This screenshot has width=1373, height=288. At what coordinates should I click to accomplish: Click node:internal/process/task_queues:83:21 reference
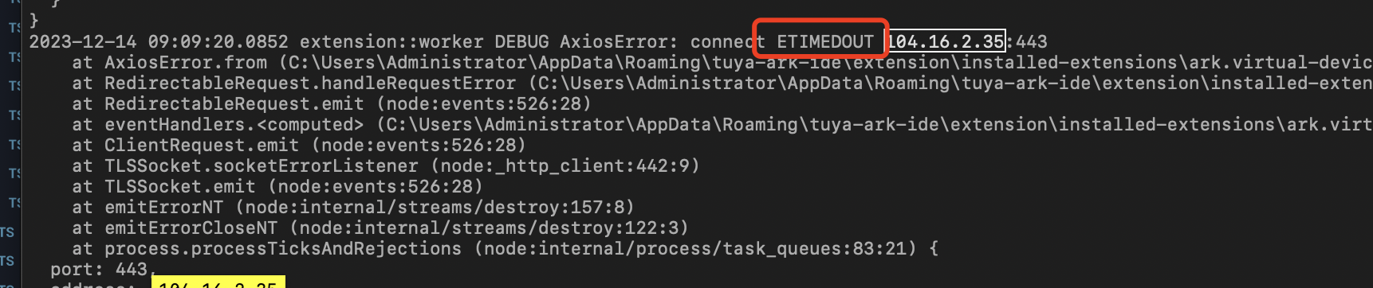695,248
